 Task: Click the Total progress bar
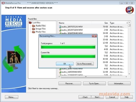coord(68,47)
